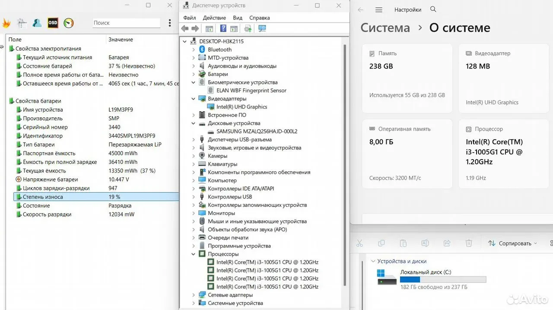553x310 pixels.
Task: Click the Процессор card in Settings
Action: (504, 154)
